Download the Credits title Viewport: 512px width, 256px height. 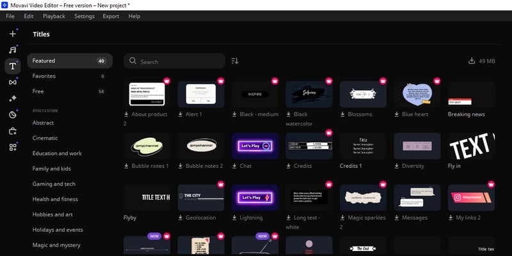pyautogui.click(x=289, y=166)
